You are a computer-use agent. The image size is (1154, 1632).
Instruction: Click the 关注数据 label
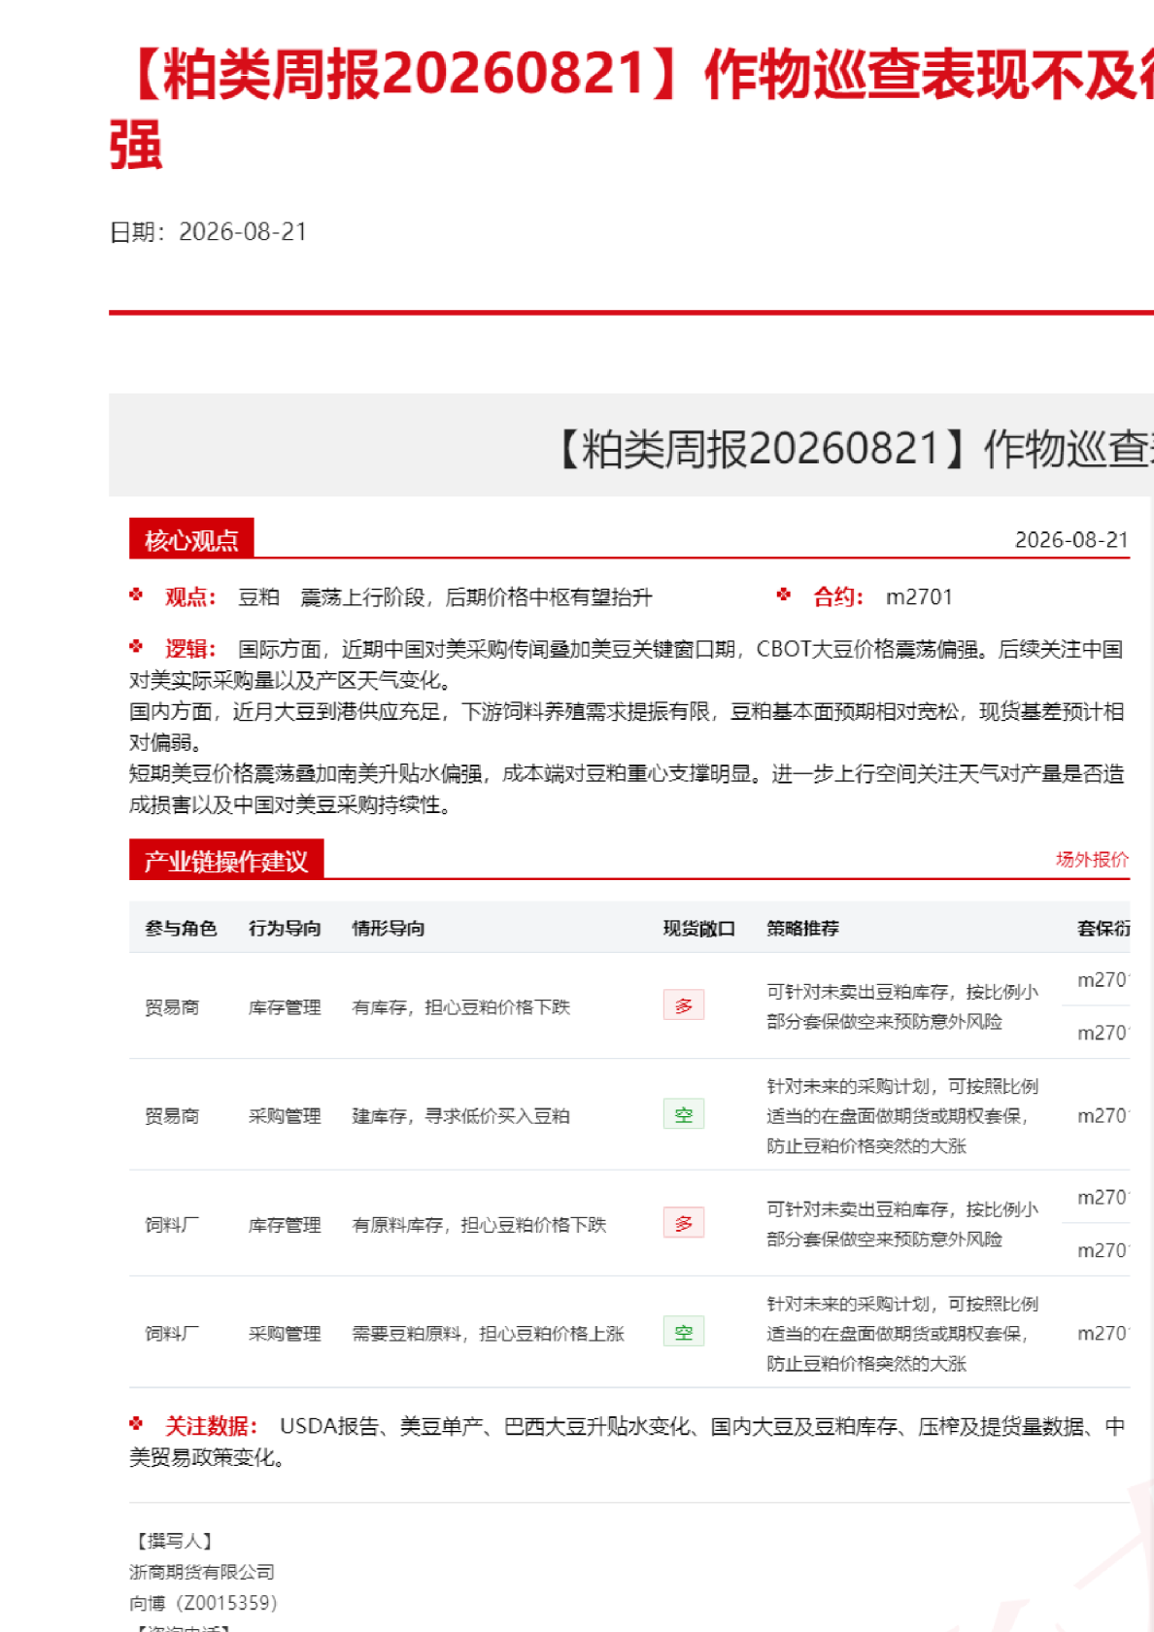pos(211,1426)
